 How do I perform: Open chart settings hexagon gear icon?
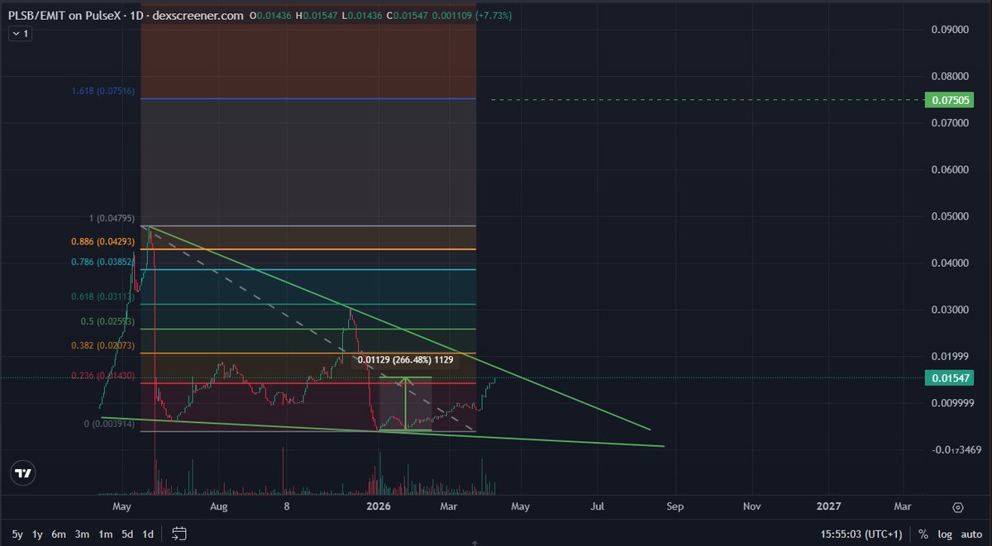click(x=957, y=507)
